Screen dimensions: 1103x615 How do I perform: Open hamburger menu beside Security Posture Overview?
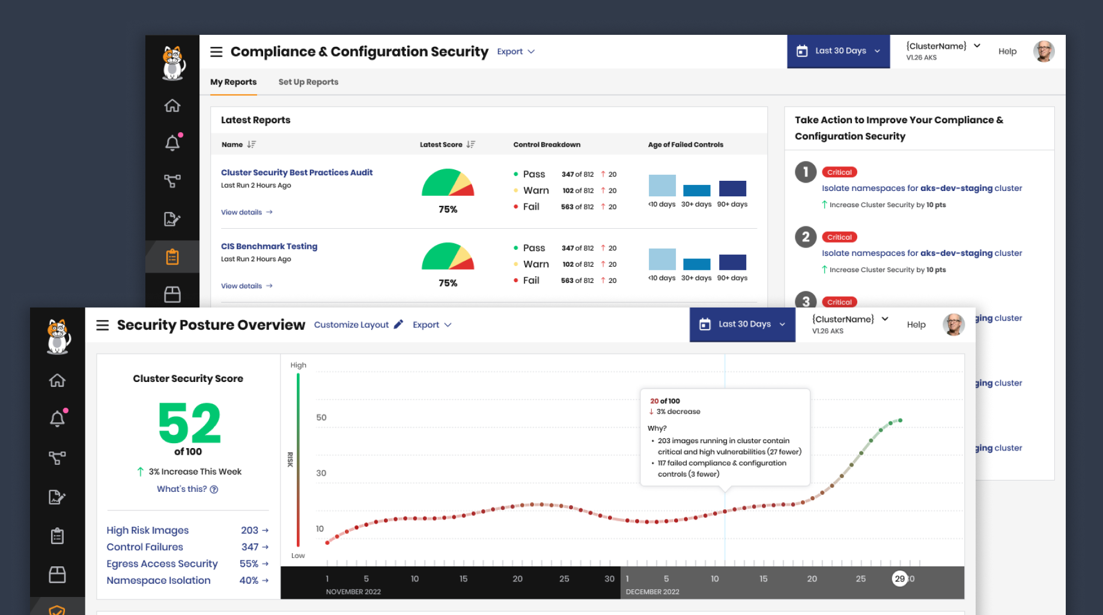point(103,325)
